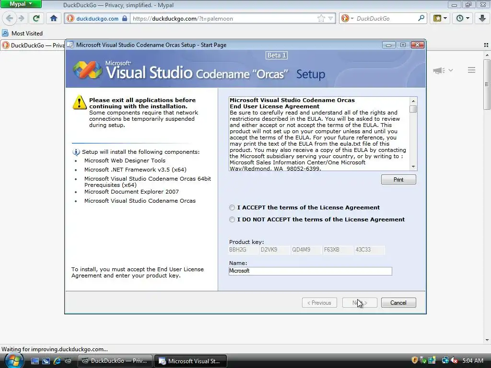Click the DuckDuckGo search box

(x=386, y=19)
